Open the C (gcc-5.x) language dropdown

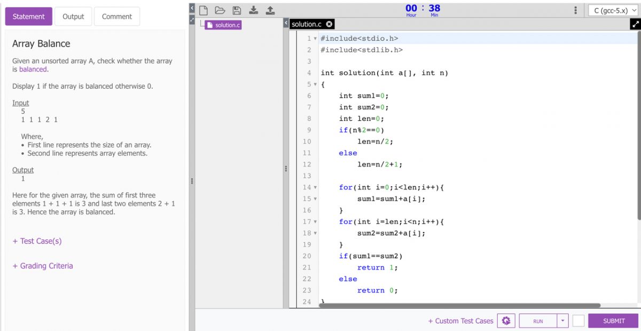pyautogui.click(x=612, y=10)
